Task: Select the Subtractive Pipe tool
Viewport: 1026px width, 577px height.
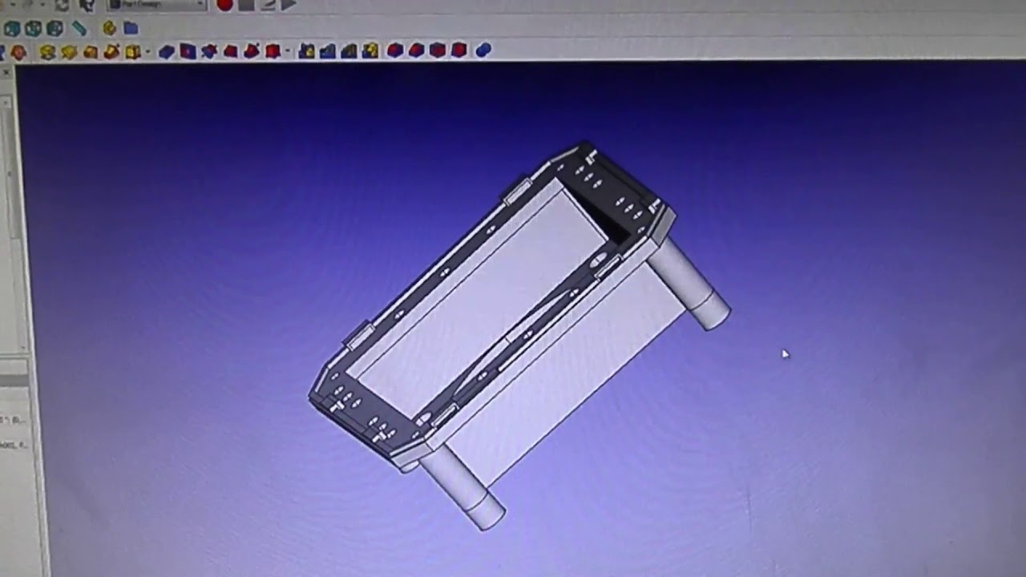Action: (252, 52)
